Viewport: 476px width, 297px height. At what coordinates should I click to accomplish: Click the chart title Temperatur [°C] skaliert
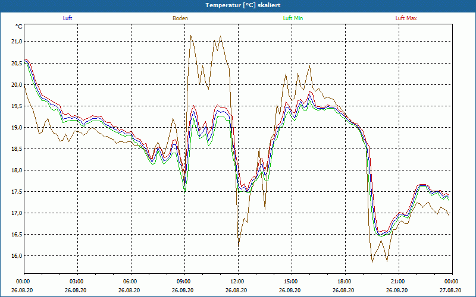point(243,5)
